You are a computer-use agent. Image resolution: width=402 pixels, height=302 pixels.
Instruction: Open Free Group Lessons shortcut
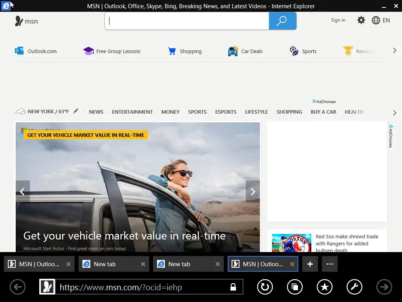pos(112,51)
